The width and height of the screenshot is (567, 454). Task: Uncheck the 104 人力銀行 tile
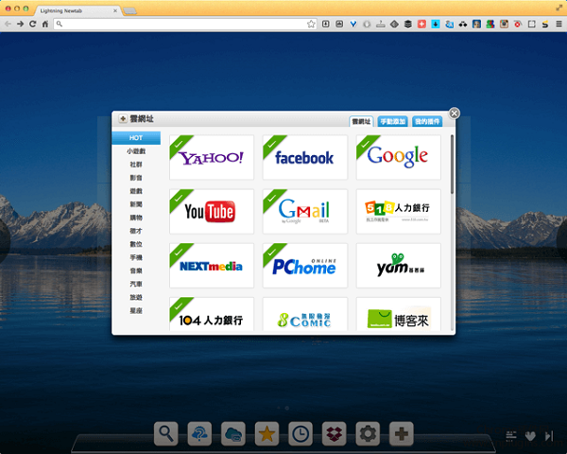(212, 314)
